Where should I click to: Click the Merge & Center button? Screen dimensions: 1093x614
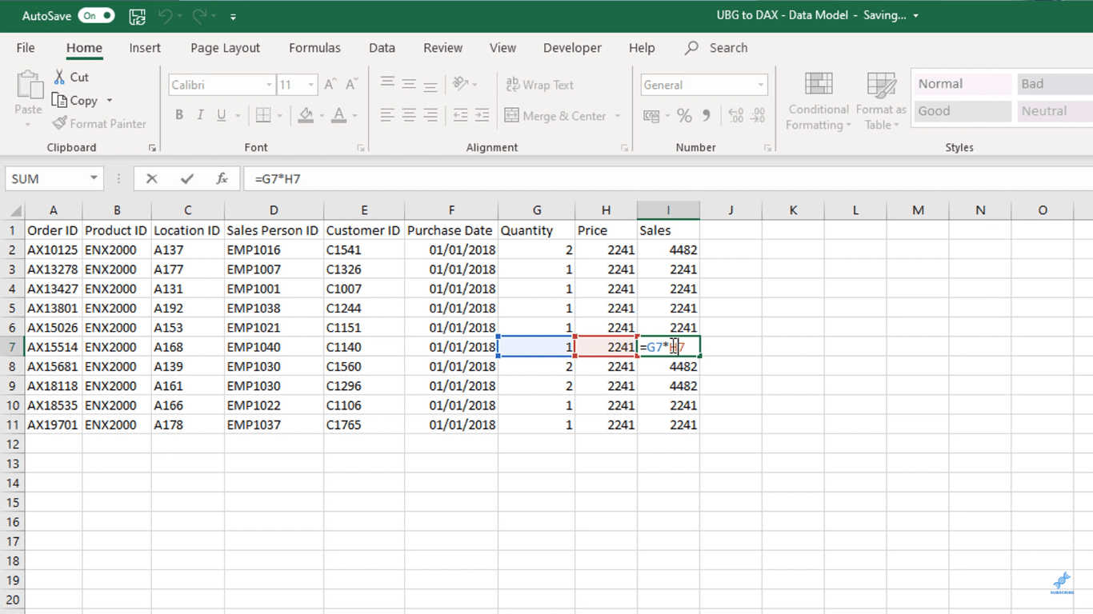pos(555,116)
